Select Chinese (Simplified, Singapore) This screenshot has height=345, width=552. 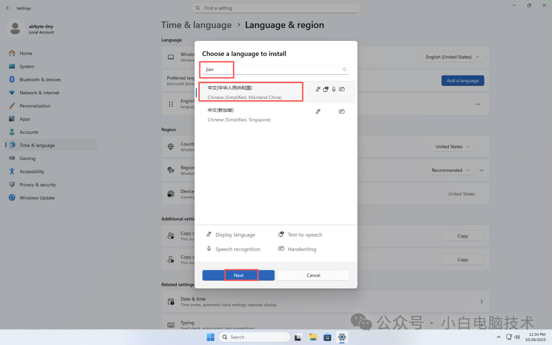(275, 115)
